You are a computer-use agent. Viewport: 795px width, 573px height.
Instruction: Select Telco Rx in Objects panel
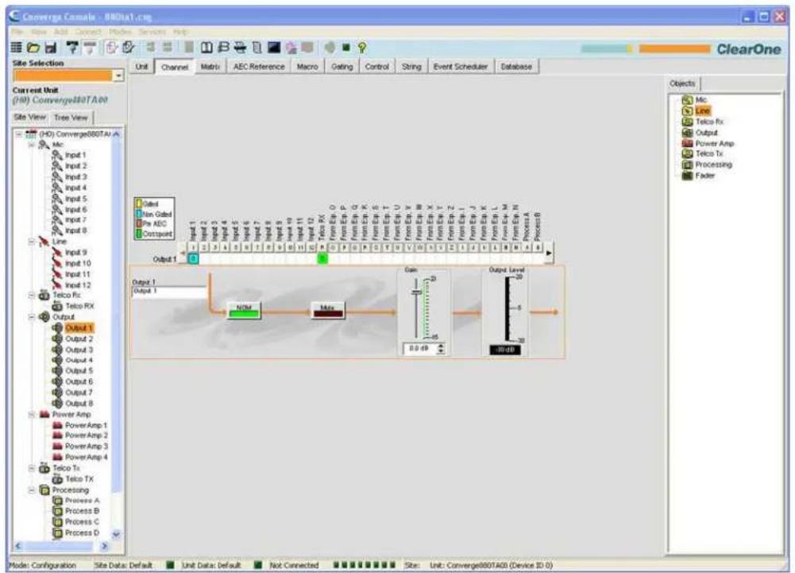703,122
